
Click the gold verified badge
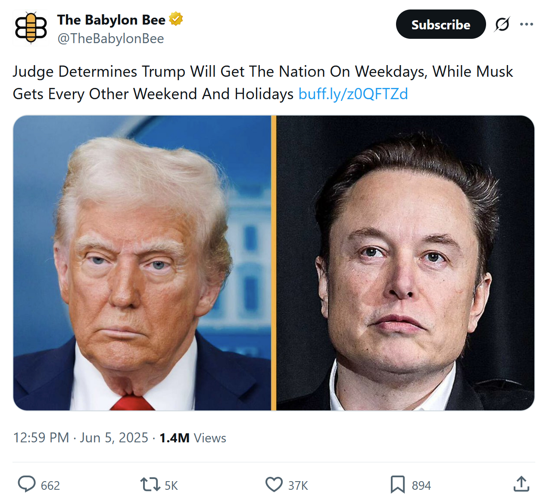click(176, 19)
